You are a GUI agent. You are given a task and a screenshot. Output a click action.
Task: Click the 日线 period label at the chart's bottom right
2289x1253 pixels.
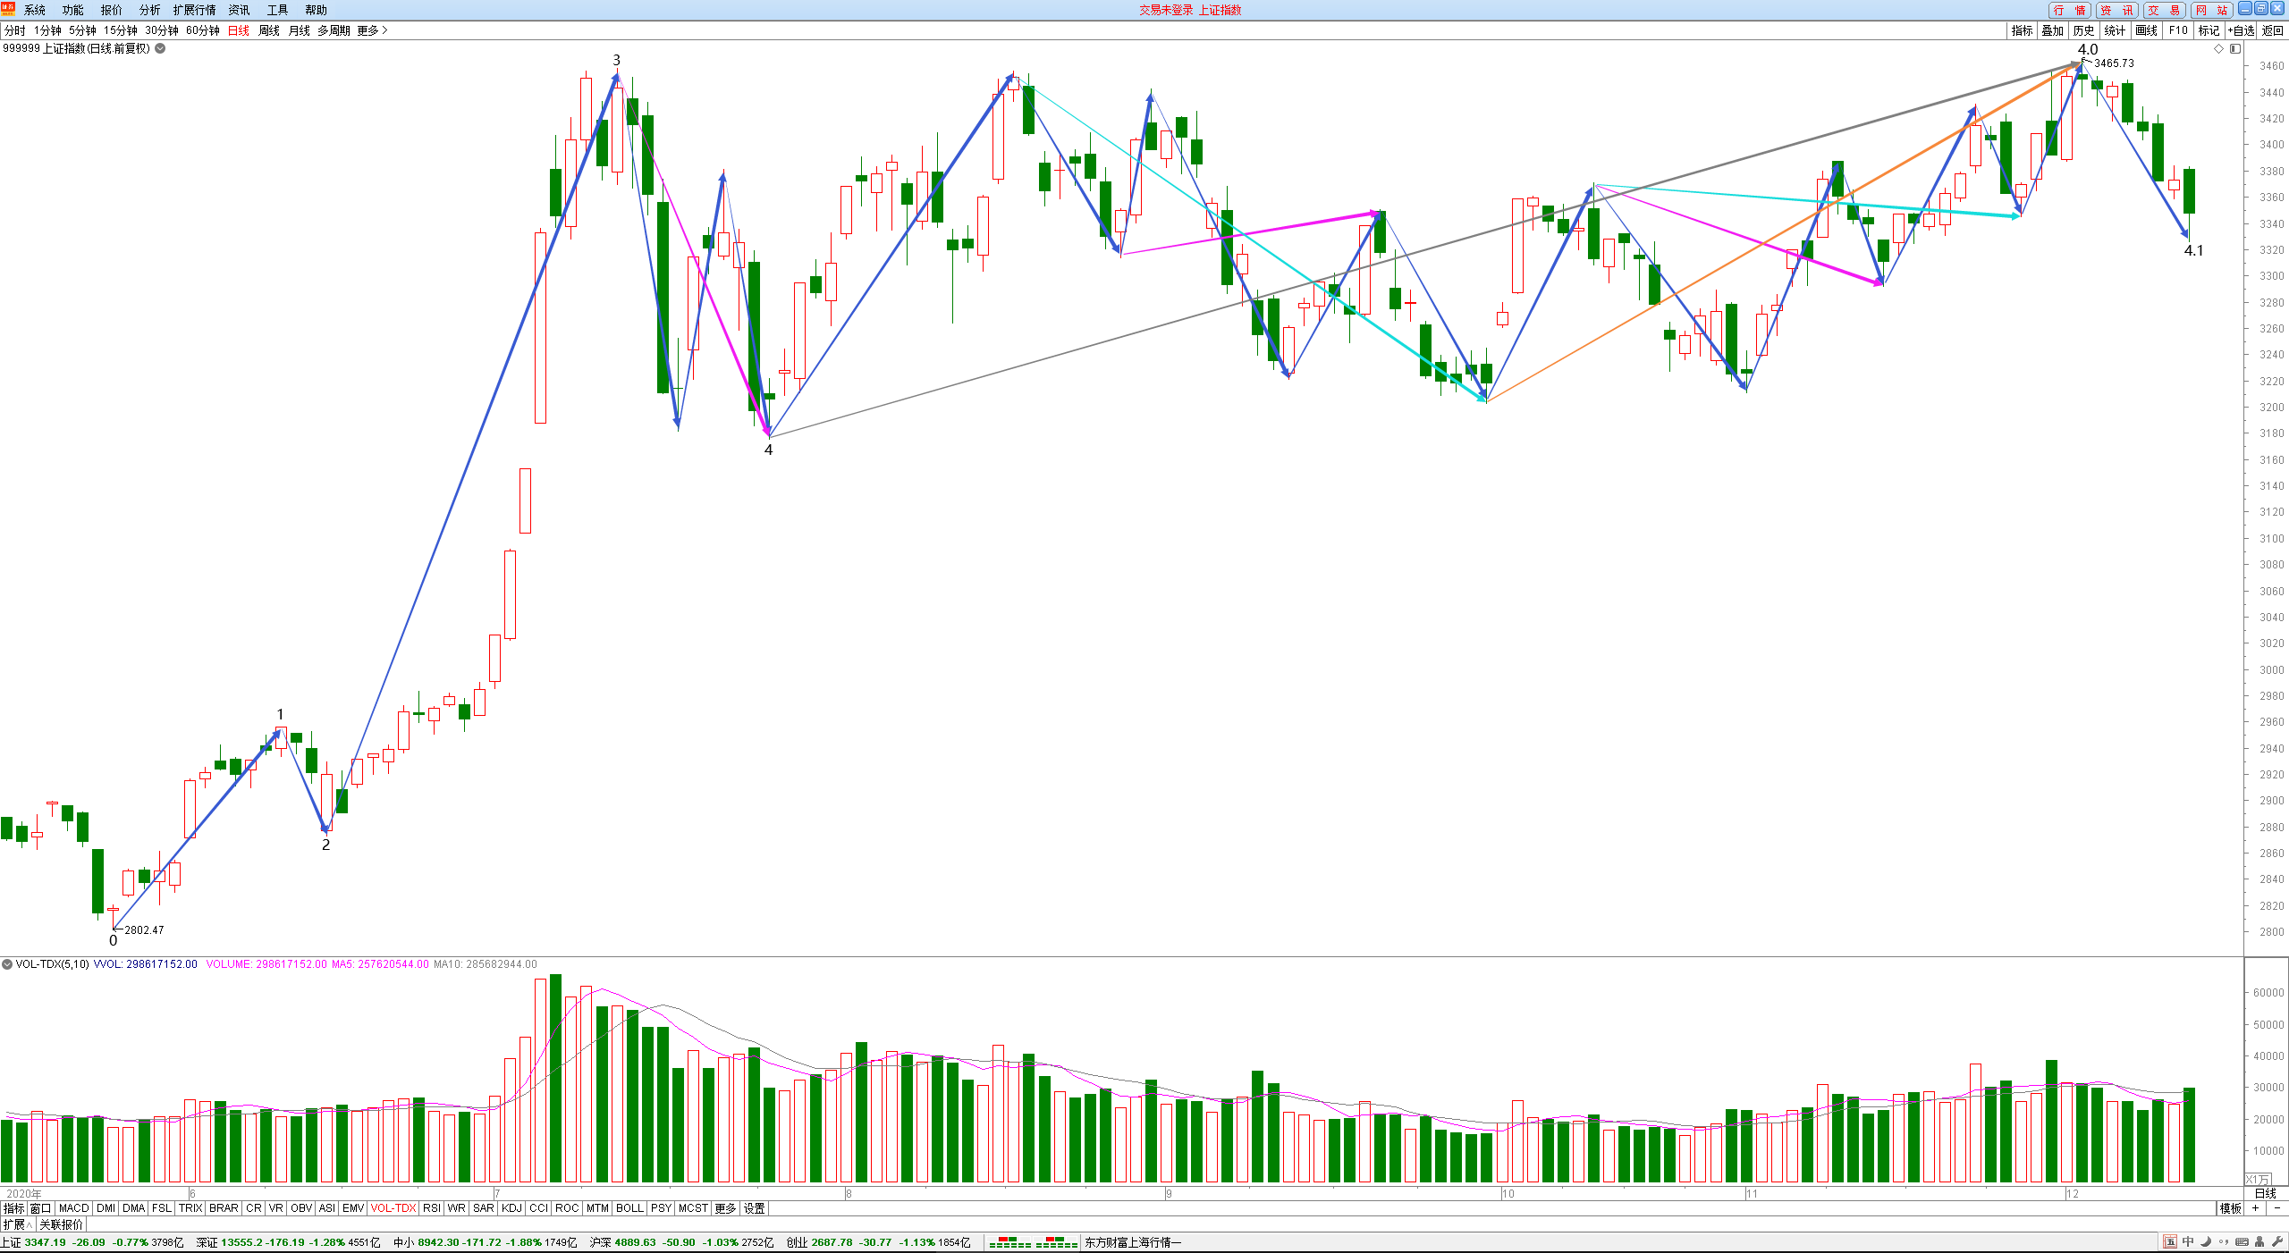click(x=2266, y=1193)
